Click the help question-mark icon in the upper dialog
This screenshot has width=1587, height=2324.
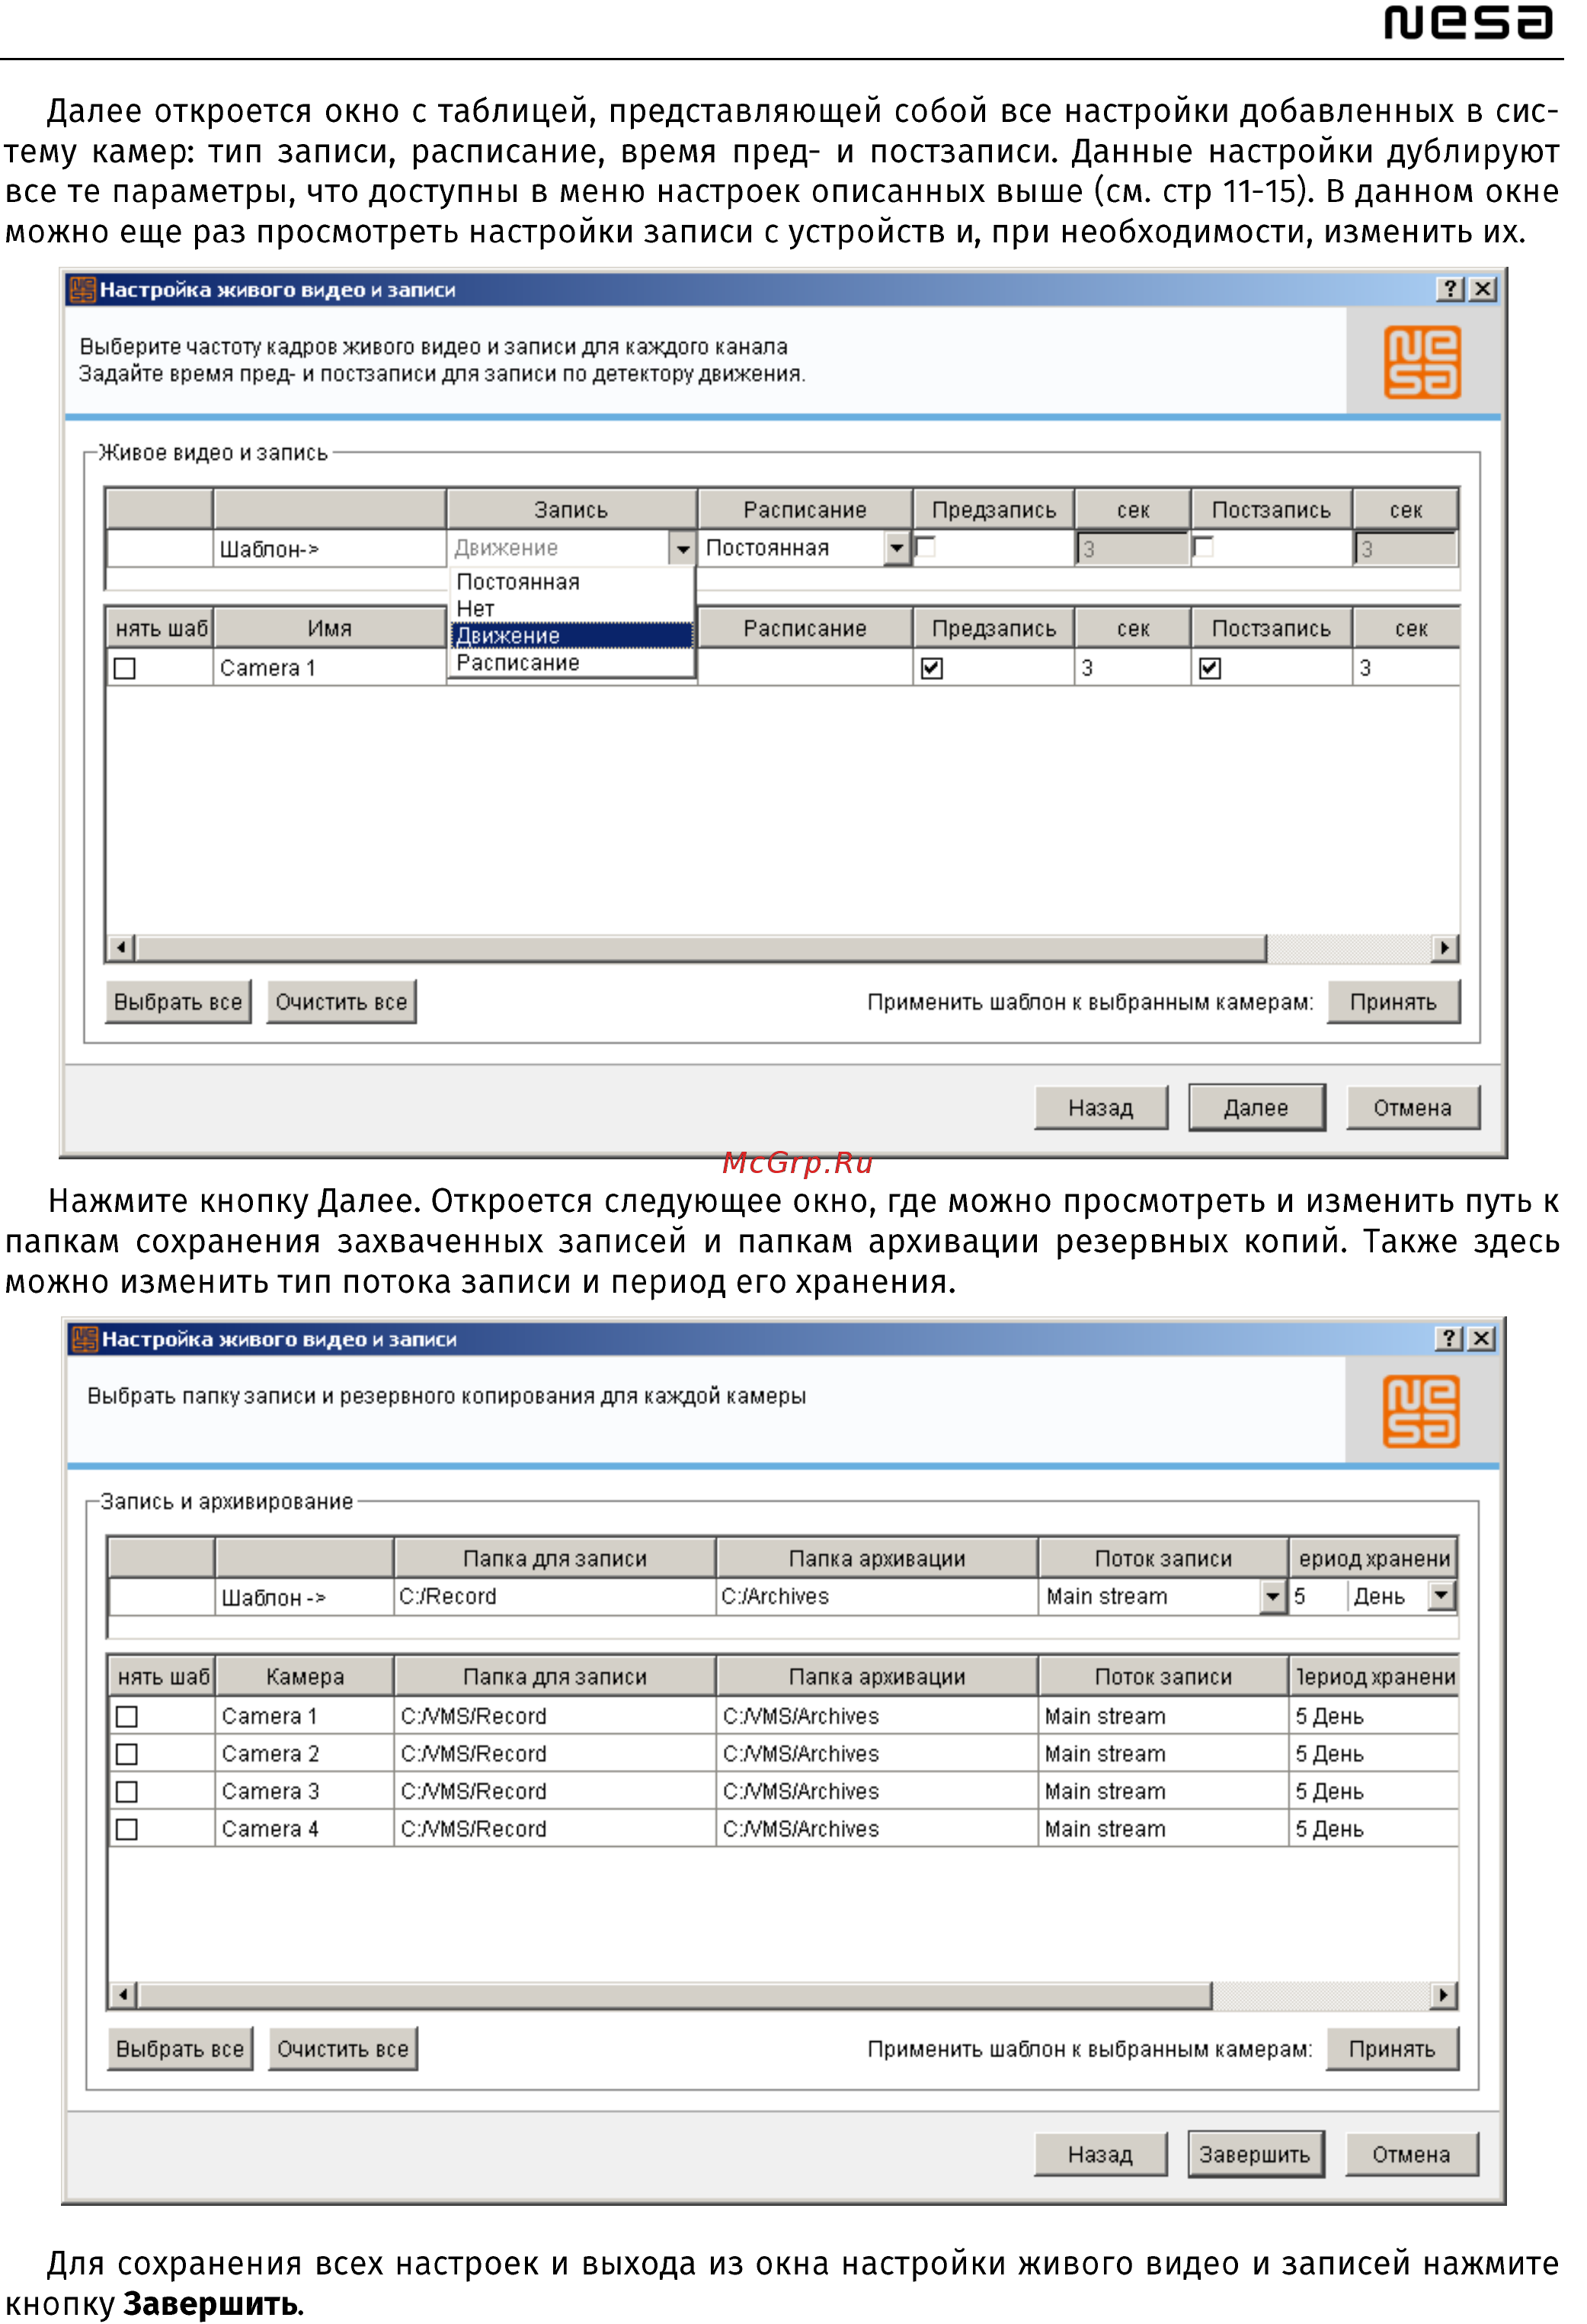tap(1450, 289)
